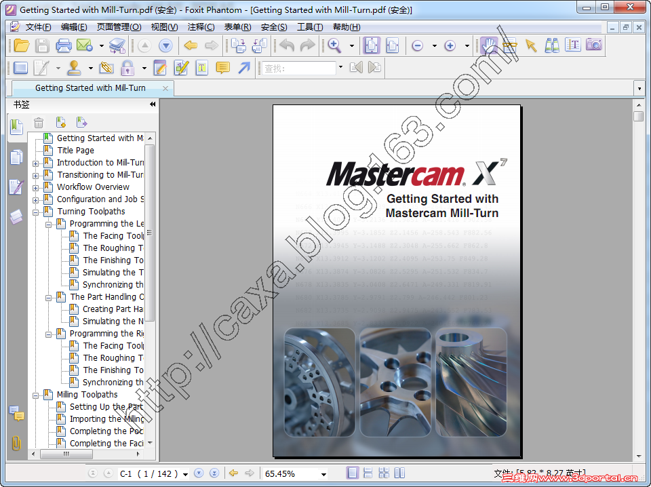Image resolution: width=651 pixels, height=487 pixels.
Task: Click the padlock security icon
Action: click(x=127, y=68)
